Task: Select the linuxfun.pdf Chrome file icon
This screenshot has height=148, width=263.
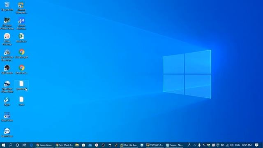Action: tap(21, 54)
